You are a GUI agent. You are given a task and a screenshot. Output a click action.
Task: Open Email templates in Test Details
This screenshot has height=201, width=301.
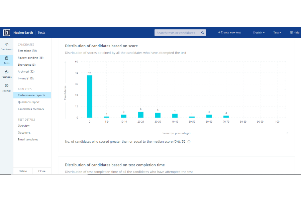click(x=28, y=139)
